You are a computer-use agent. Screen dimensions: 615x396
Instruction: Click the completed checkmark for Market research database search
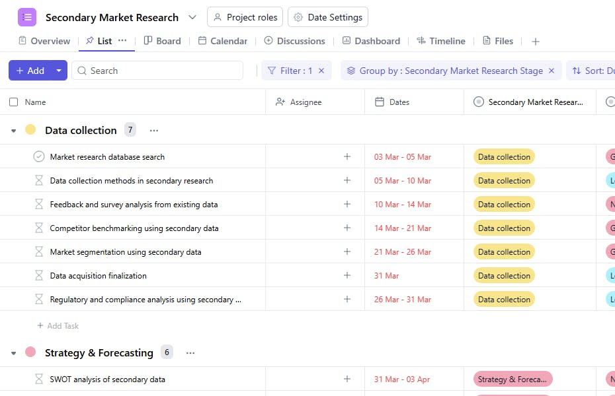point(39,157)
